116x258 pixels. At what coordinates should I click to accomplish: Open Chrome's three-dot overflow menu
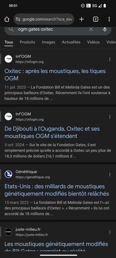point(109,19)
